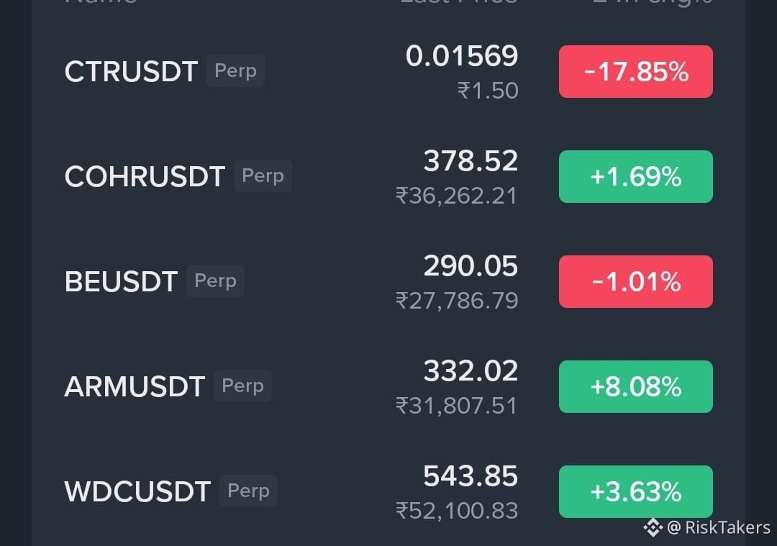
Task: Open the BEUSDT pair name
Action: coord(121,282)
